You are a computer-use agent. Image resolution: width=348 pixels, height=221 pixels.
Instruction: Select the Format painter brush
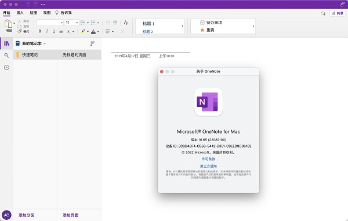coord(20,31)
